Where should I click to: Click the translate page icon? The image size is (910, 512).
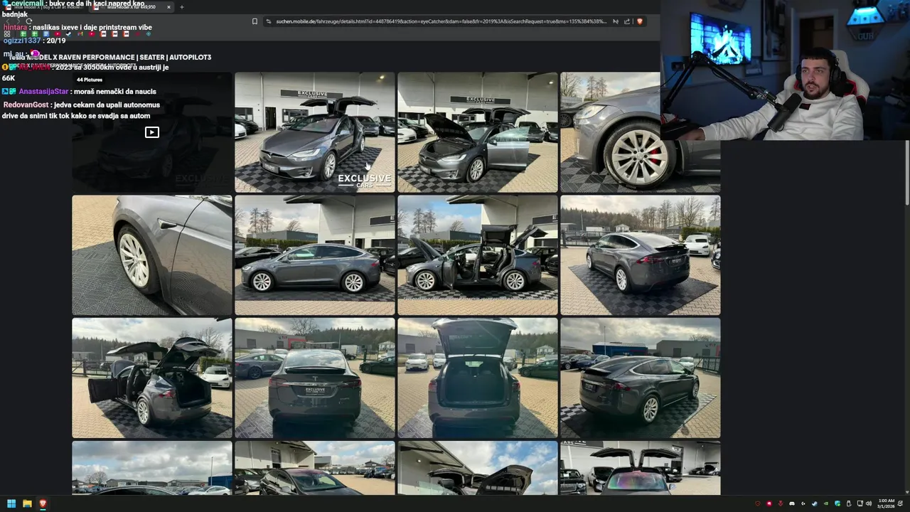click(616, 21)
